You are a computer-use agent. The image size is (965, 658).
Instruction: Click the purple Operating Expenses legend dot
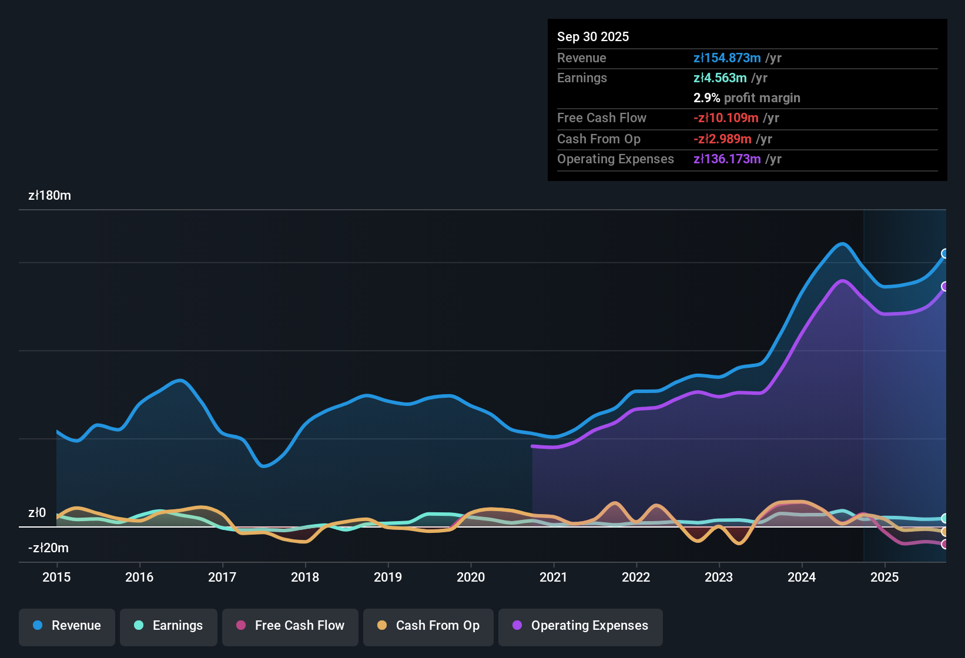(x=516, y=626)
